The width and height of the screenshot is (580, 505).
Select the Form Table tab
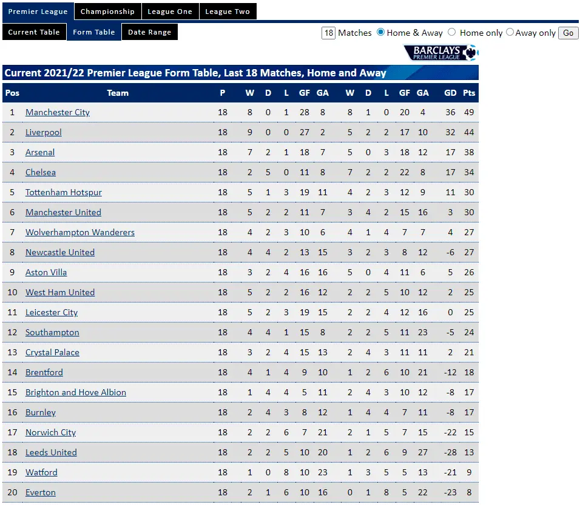click(93, 32)
